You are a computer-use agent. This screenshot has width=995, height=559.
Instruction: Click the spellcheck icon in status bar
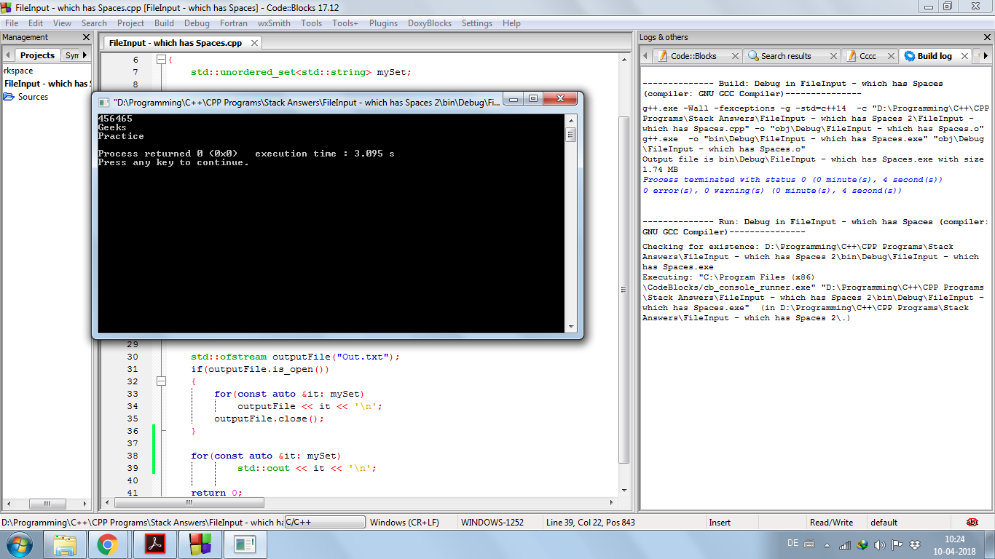pyautogui.click(x=972, y=522)
